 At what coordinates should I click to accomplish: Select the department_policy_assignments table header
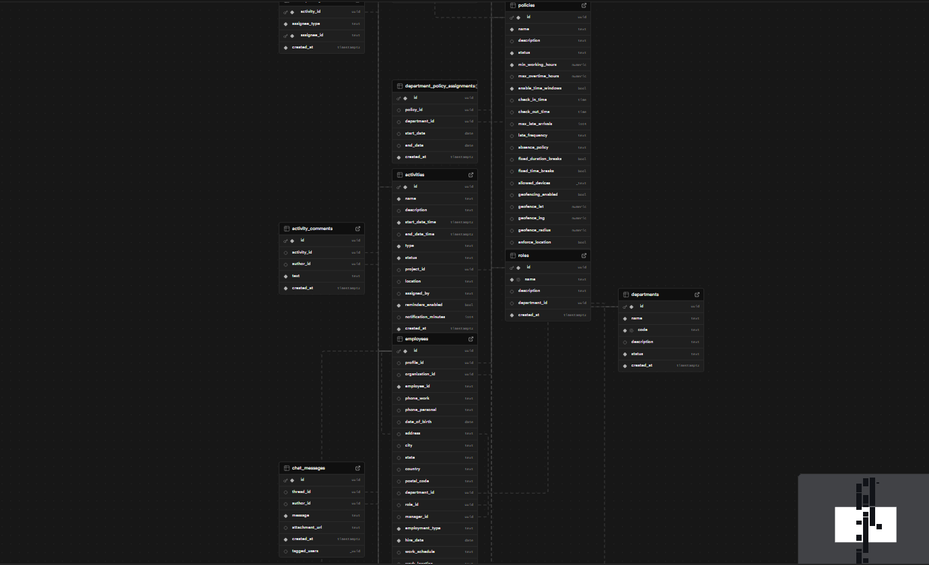coord(435,86)
